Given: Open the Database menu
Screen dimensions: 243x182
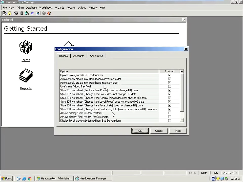Looking at the screenshot, I should pyautogui.click(x=31, y=8).
